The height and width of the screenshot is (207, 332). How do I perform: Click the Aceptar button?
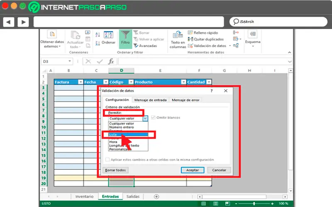[193, 170]
